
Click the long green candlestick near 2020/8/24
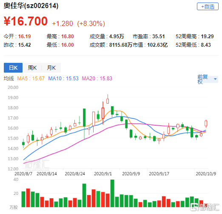(x=84, y=118)
